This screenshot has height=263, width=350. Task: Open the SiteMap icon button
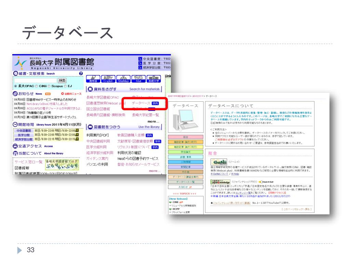tap(123, 79)
